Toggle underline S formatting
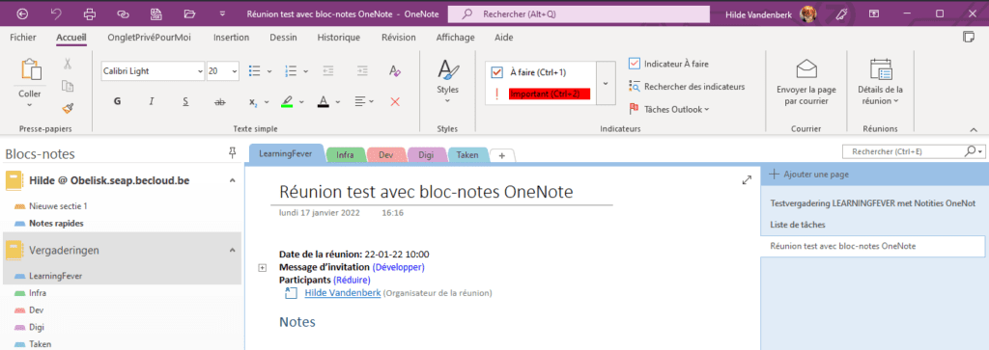Screen dimensions: 989x350 point(185,101)
